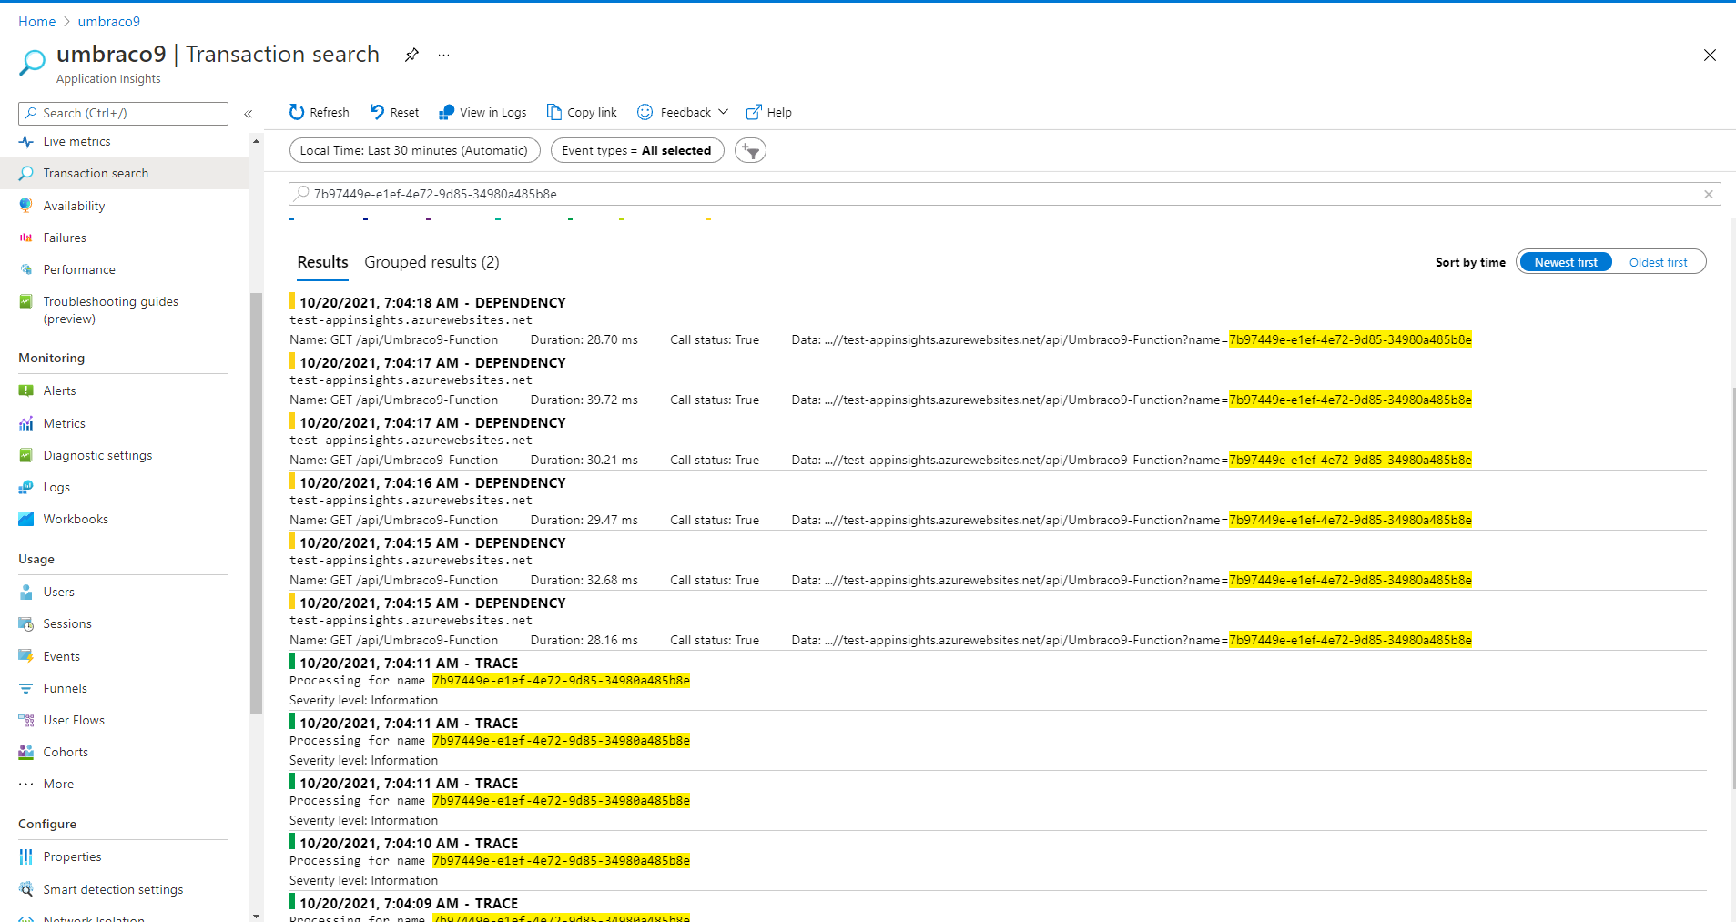
Task: Pin the Transaction search blade
Action: point(411,55)
